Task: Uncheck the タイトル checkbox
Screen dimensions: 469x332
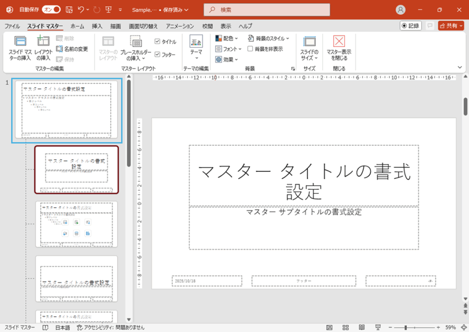Action: click(x=158, y=41)
